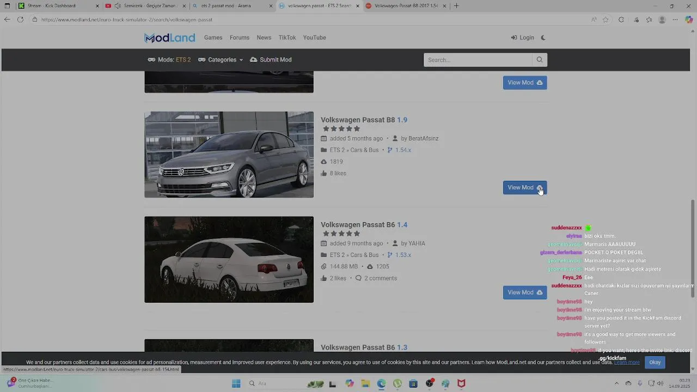
Task: Click View Mod for Passat B6 1.4
Action: (x=525, y=293)
